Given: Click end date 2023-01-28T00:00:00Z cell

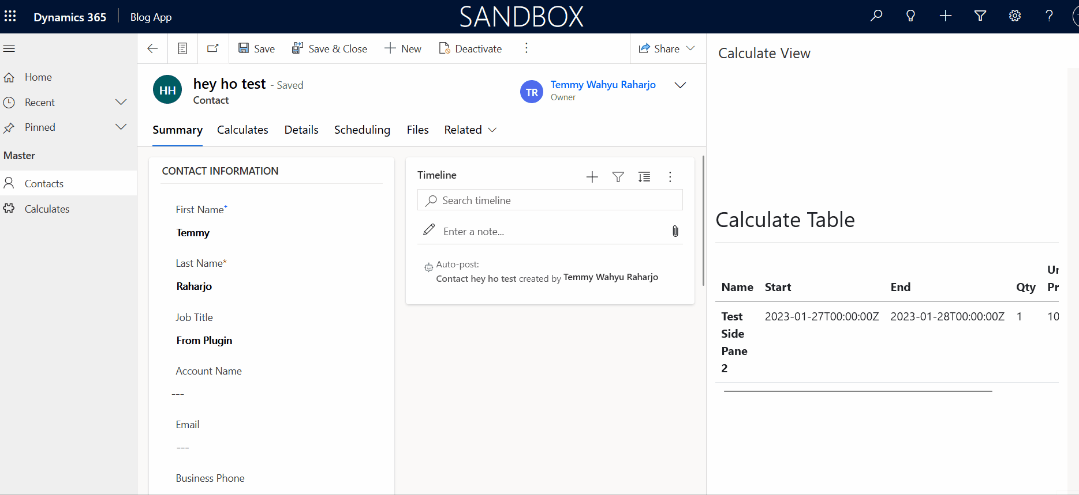Looking at the screenshot, I should point(947,316).
